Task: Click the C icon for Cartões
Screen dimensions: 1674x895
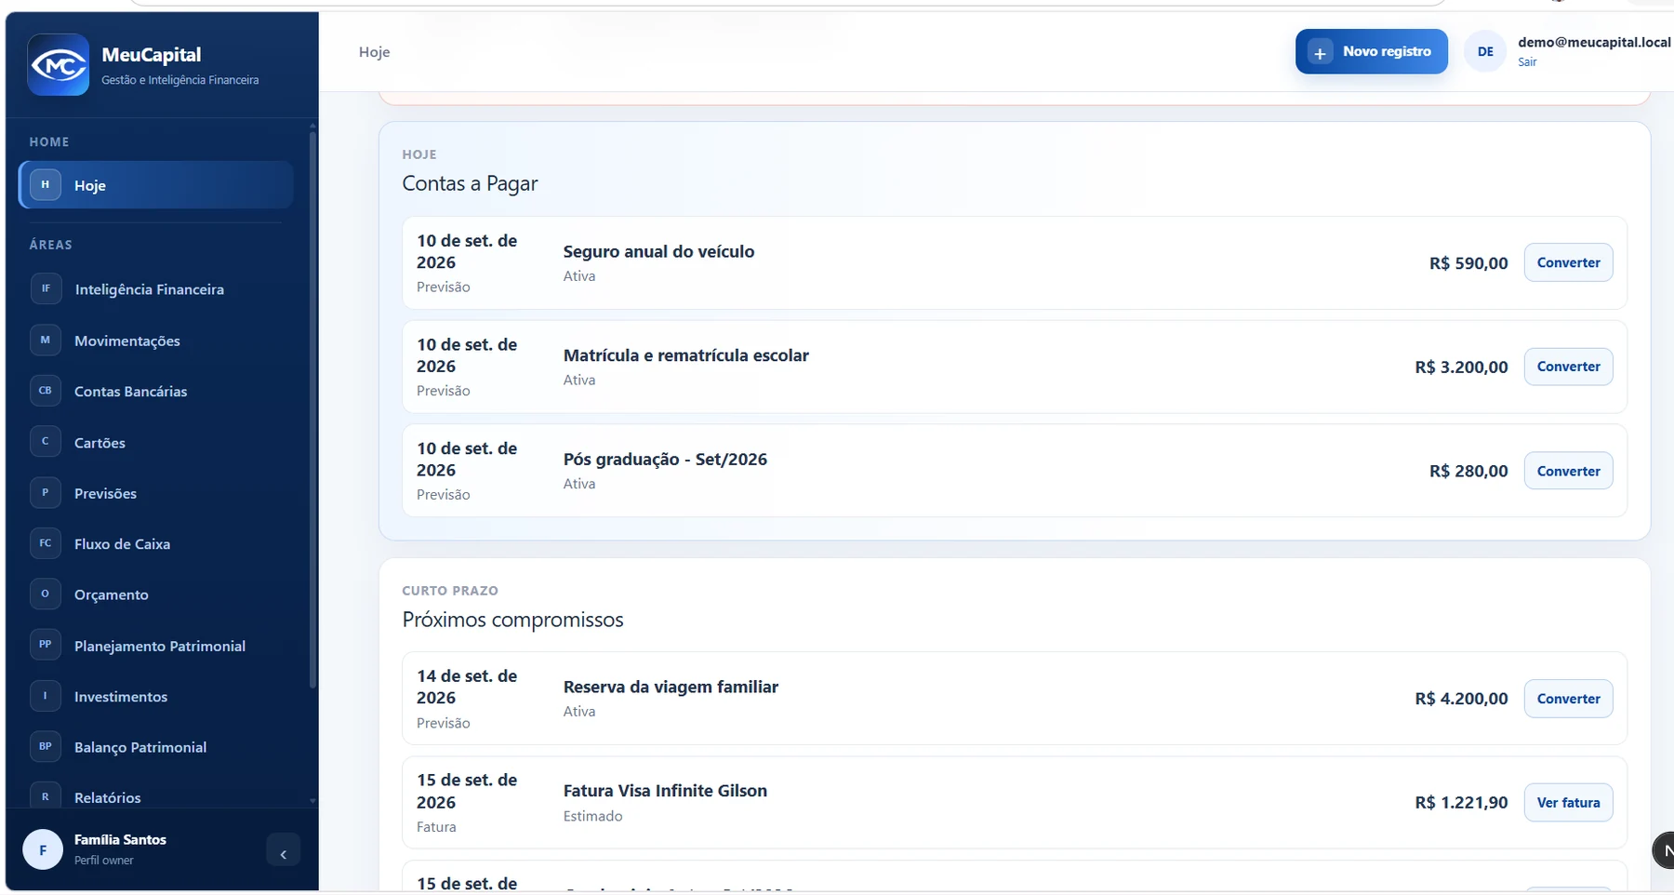Action: point(45,441)
